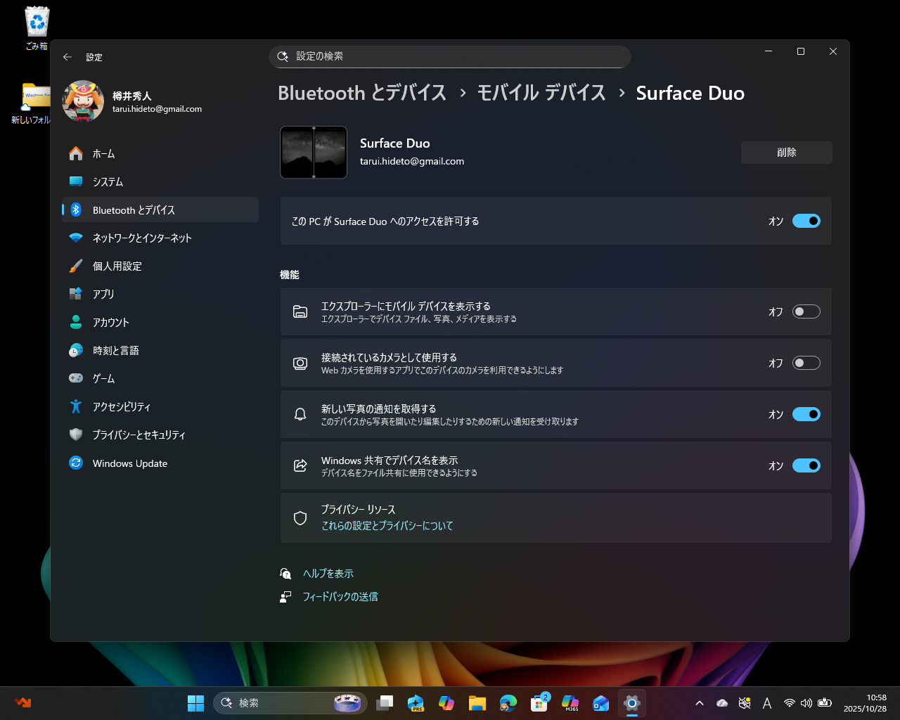Viewport: 900px width, 720px height.
Task: Click the help headset icon
Action: 285,574
